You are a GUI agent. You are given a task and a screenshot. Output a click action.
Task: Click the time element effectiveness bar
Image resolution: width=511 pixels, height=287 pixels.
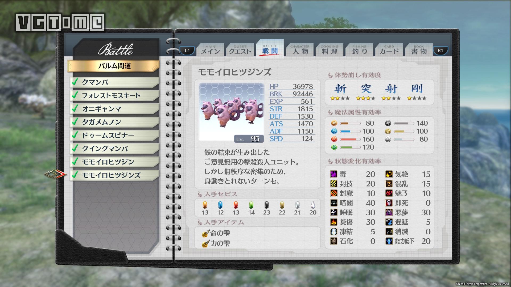(404, 123)
